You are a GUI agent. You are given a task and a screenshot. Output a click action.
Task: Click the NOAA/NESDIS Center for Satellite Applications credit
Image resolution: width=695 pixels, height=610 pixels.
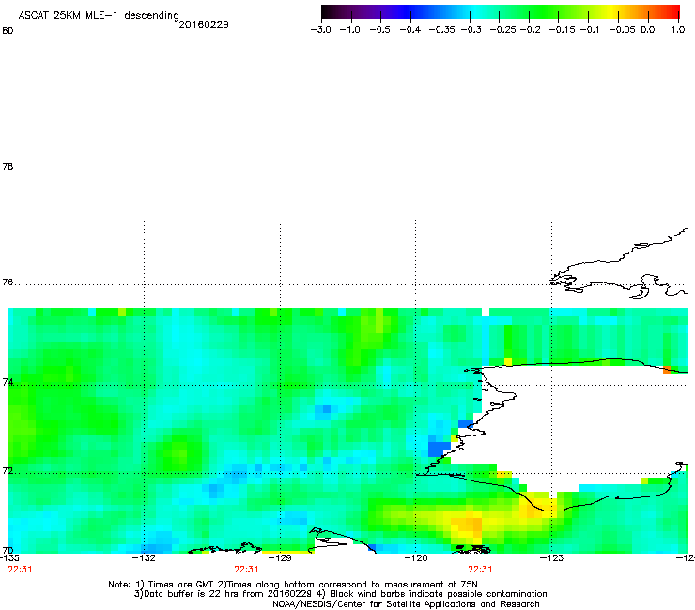tap(406, 604)
